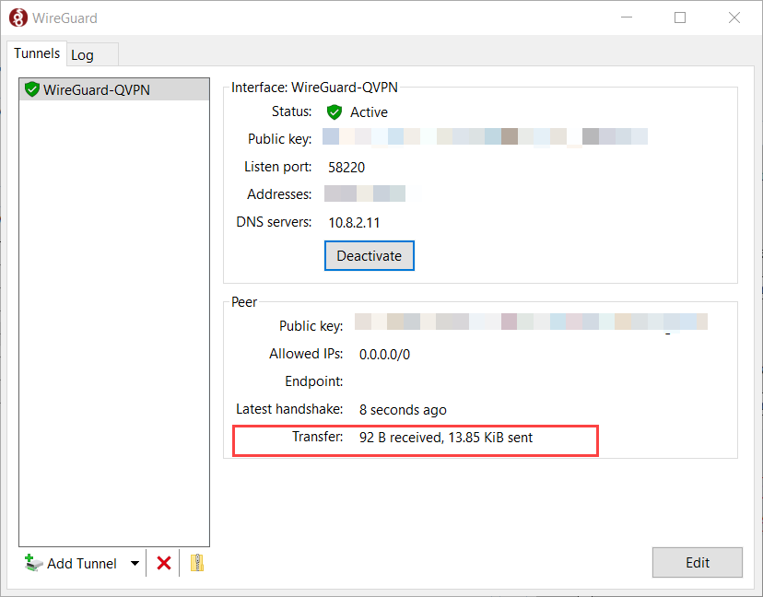Click the WireGuard logo in title bar
This screenshot has height=597, width=763.
point(18,18)
